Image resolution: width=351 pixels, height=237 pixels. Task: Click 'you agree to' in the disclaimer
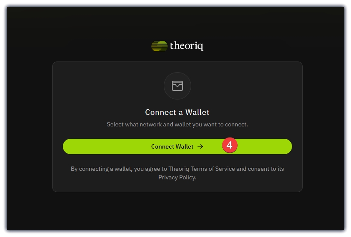pos(150,169)
